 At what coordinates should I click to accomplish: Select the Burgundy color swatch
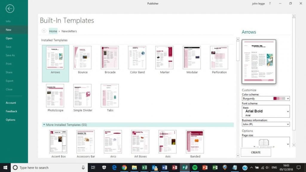pyautogui.click(x=275, y=98)
